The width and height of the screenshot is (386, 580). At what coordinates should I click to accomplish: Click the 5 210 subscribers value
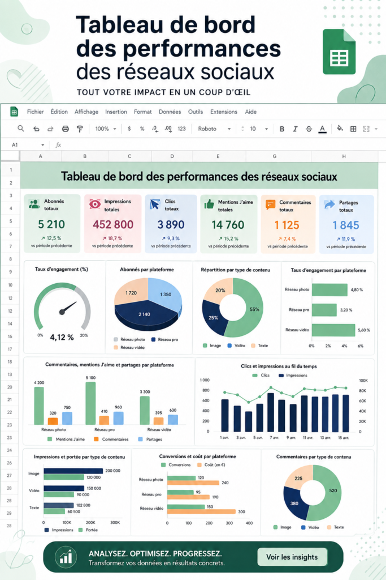[x=51, y=224]
